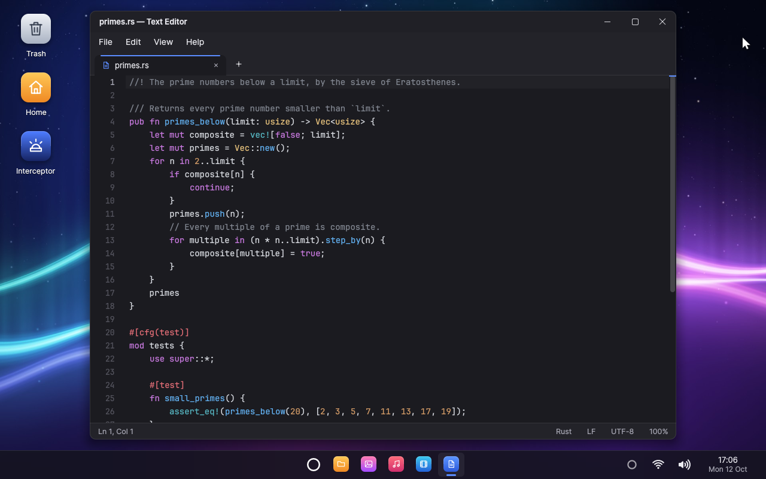Open the Files app in the taskbar
This screenshot has width=766, height=479.
[341, 464]
